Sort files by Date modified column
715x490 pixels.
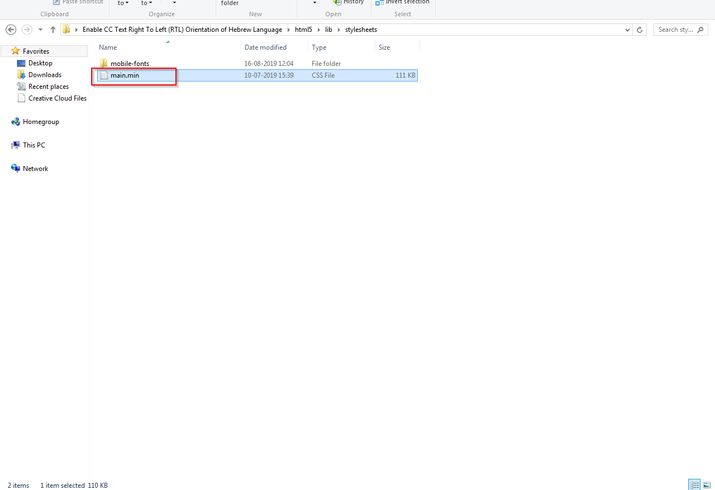pos(265,47)
